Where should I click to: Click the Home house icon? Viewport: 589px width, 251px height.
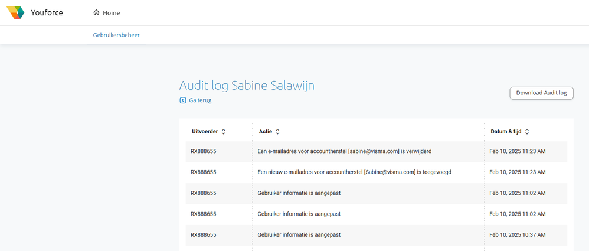[x=96, y=12]
